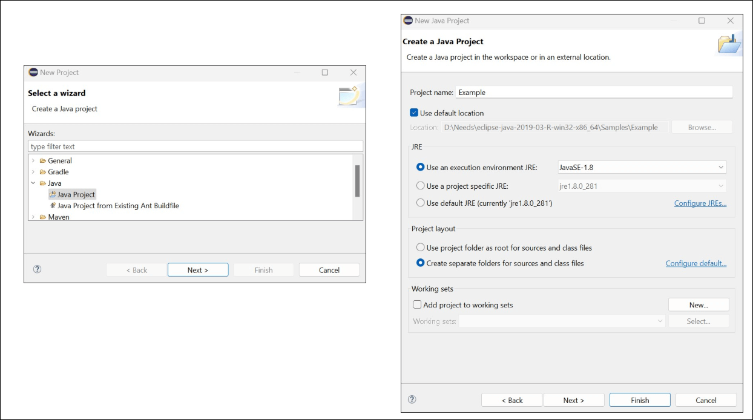Viewport: 753px width, 420px height.
Task: Click Back in the New Java Project dialog
Action: click(512, 400)
